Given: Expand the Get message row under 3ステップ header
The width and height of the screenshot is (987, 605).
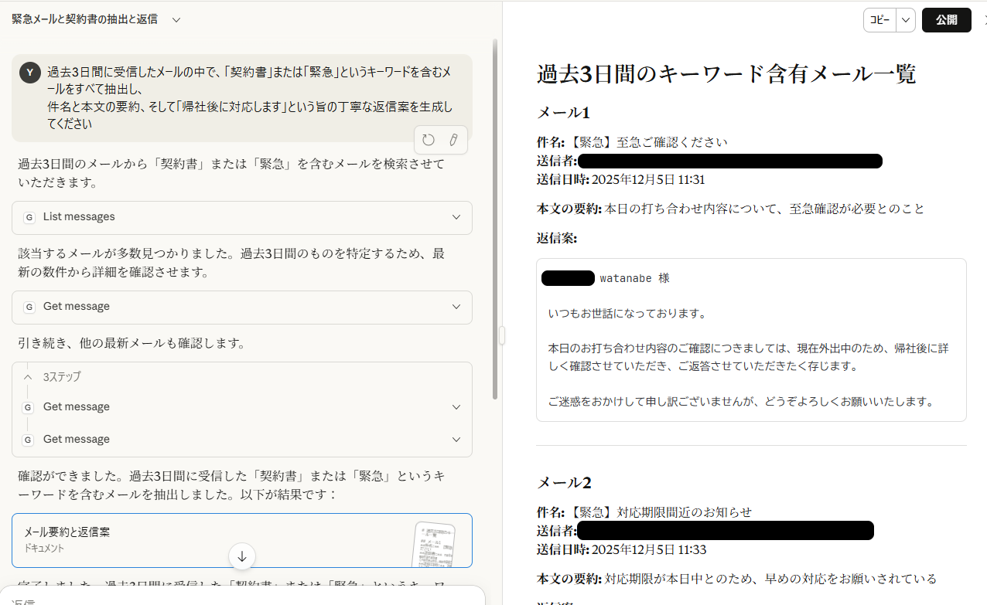Looking at the screenshot, I should 456,407.
